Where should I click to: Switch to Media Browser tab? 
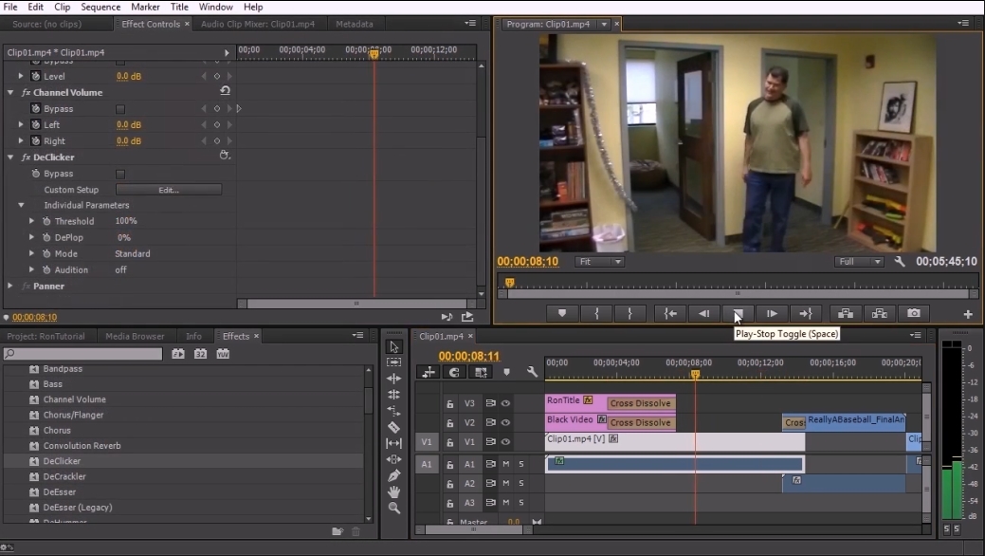tap(135, 337)
